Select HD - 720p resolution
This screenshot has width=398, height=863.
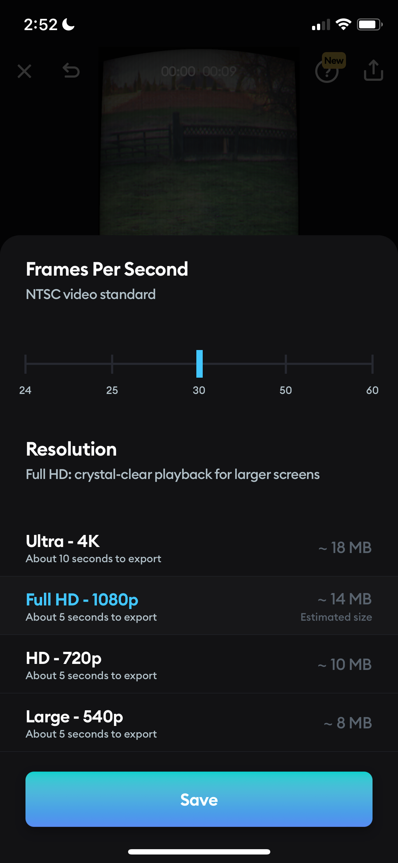pos(199,664)
